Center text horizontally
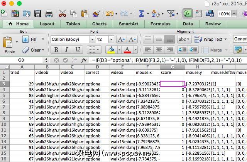247x162 pixels. click(159, 50)
